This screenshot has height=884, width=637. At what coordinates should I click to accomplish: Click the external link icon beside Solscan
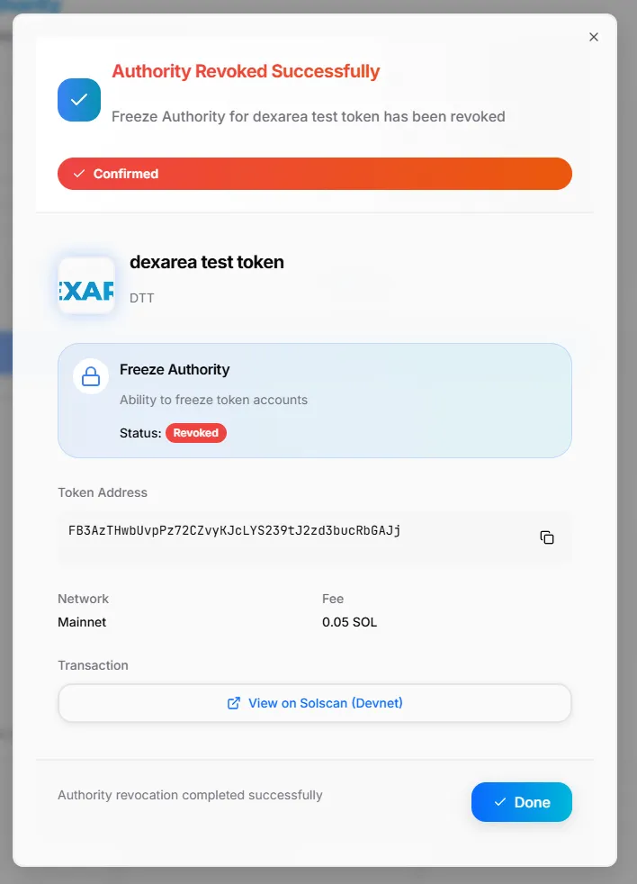pyautogui.click(x=234, y=703)
